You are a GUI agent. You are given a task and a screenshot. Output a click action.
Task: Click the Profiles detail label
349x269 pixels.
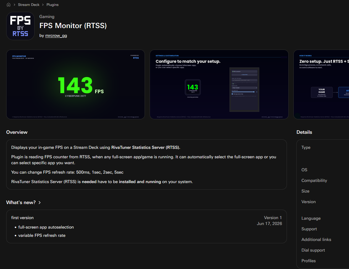pyautogui.click(x=308, y=261)
